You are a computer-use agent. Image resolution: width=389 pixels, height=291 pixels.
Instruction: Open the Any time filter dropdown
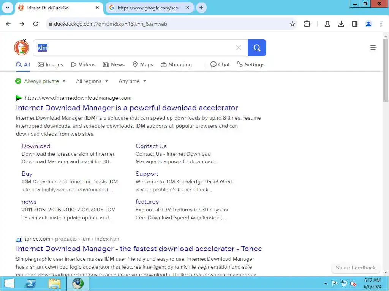[132, 81]
